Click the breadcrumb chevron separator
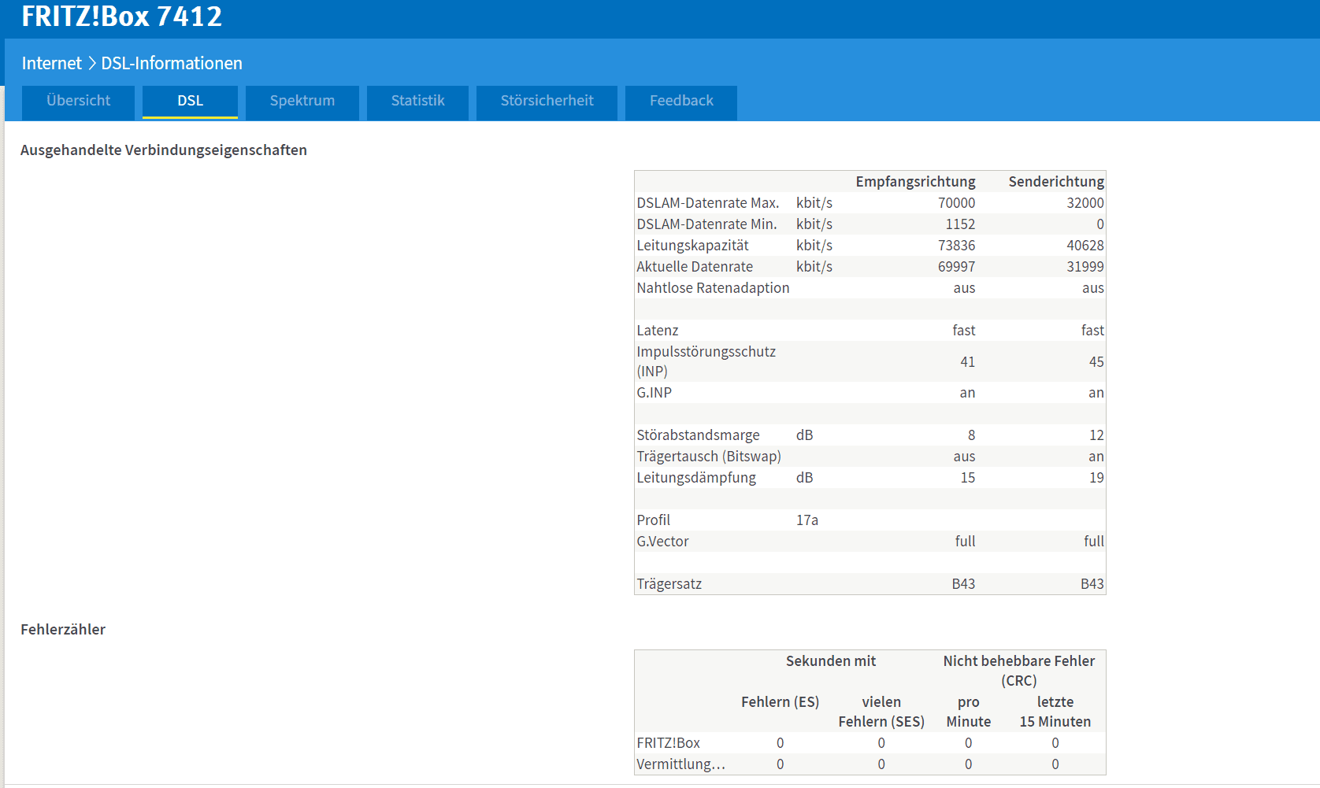The image size is (1320, 788). 91,63
